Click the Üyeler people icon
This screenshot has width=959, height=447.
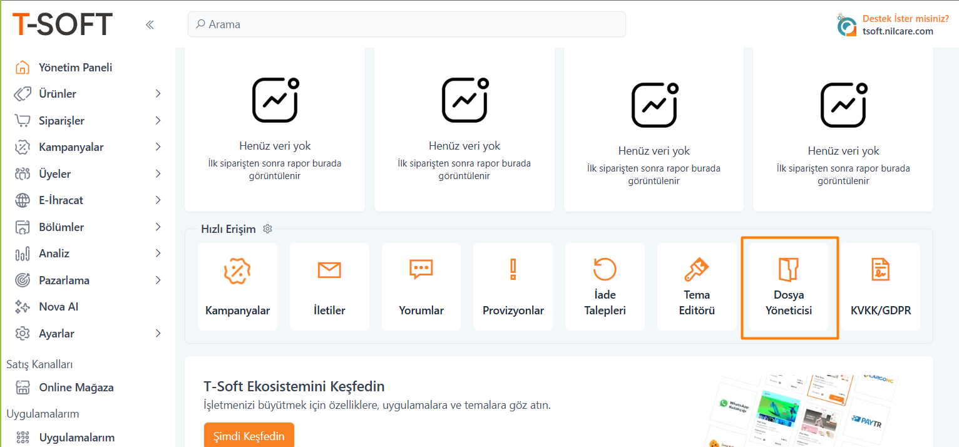pyautogui.click(x=23, y=173)
